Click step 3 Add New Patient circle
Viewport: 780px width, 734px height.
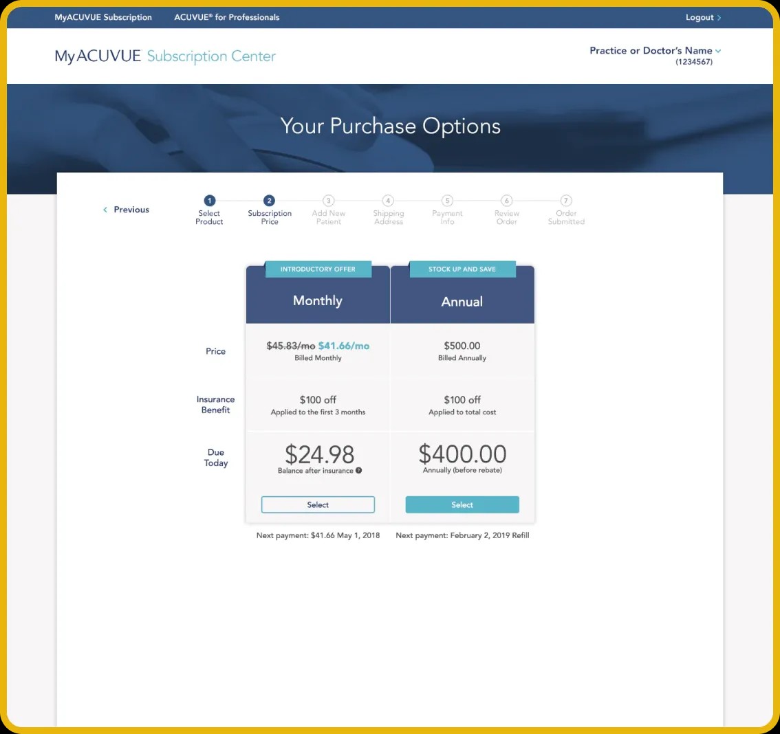(x=329, y=201)
